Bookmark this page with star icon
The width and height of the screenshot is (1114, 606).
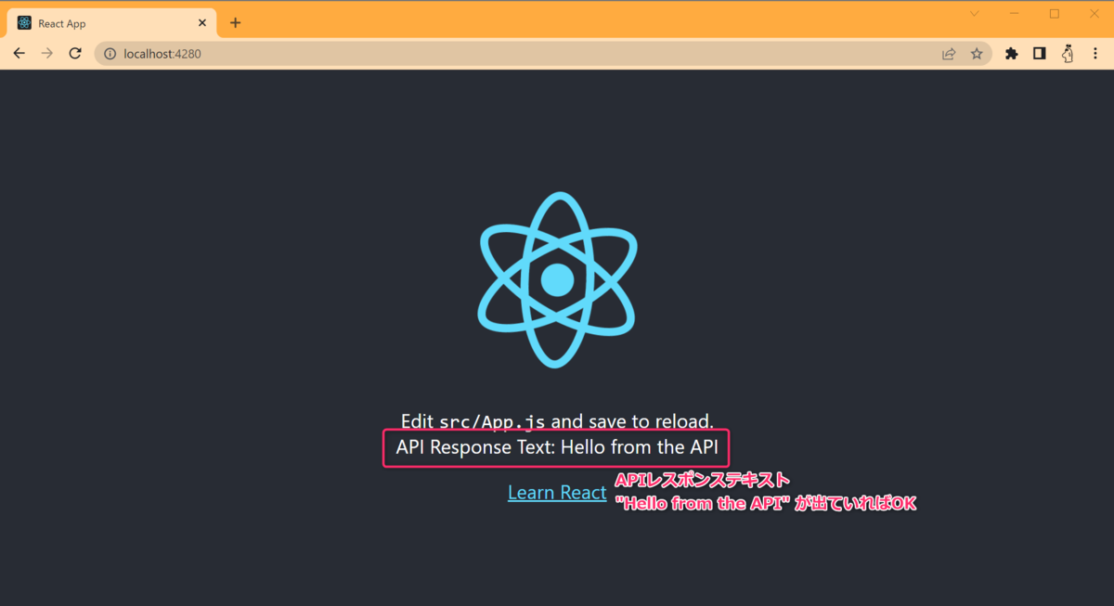pyautogui.click(x=977, y=54)
